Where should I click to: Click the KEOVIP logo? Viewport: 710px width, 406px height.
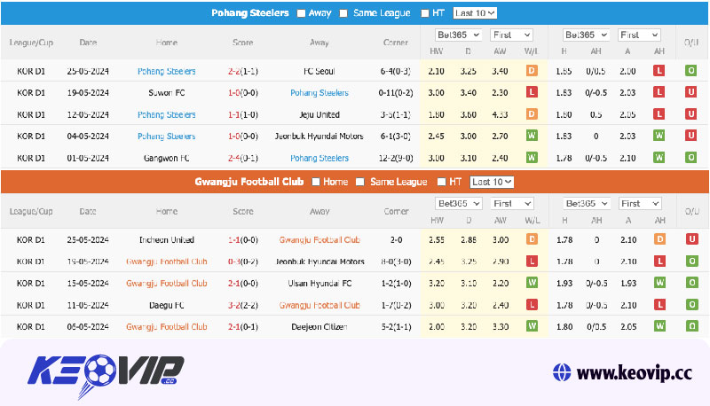tap(106, 375)
